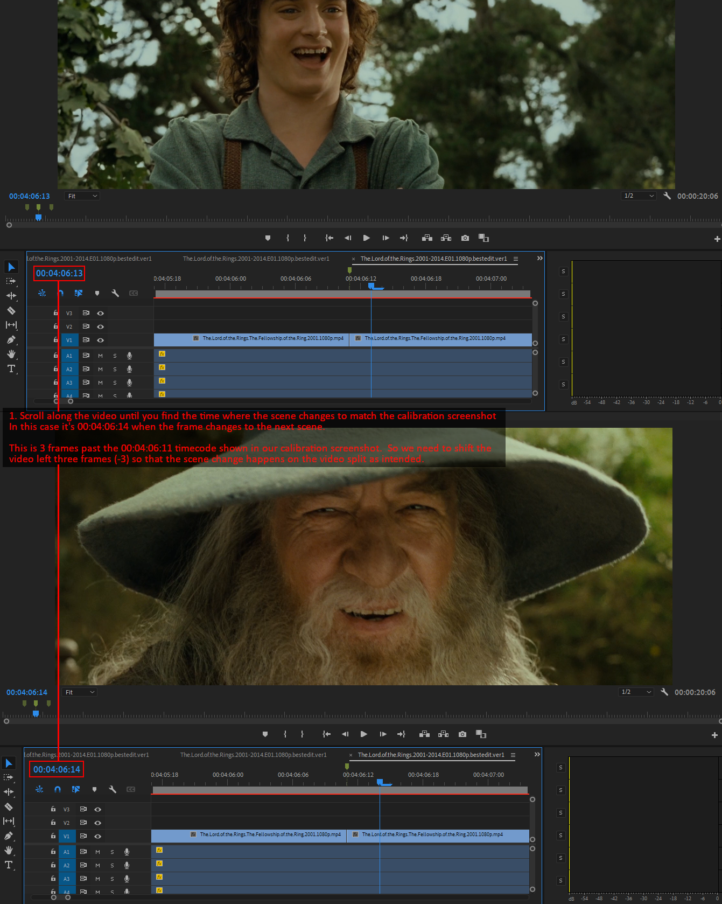This screenshot has height=904, width=722.
Task: Hide track V1 in the 00:04:06:14 timeline
Action: tap(97, 836)
